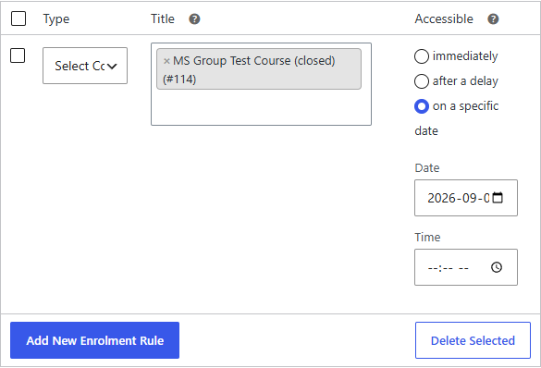
Task: Click the Accessible column help icon
Action: pyautogui.click(x=493, y=19)
